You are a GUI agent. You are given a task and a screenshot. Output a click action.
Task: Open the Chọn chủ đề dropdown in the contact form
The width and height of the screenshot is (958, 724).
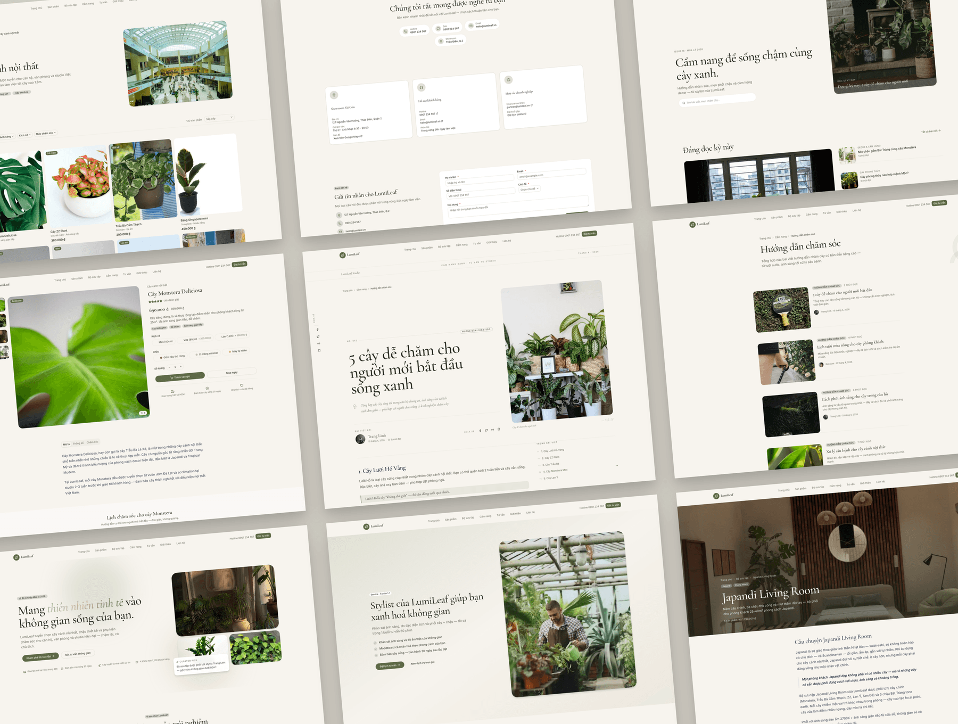[x=530, y=189]
